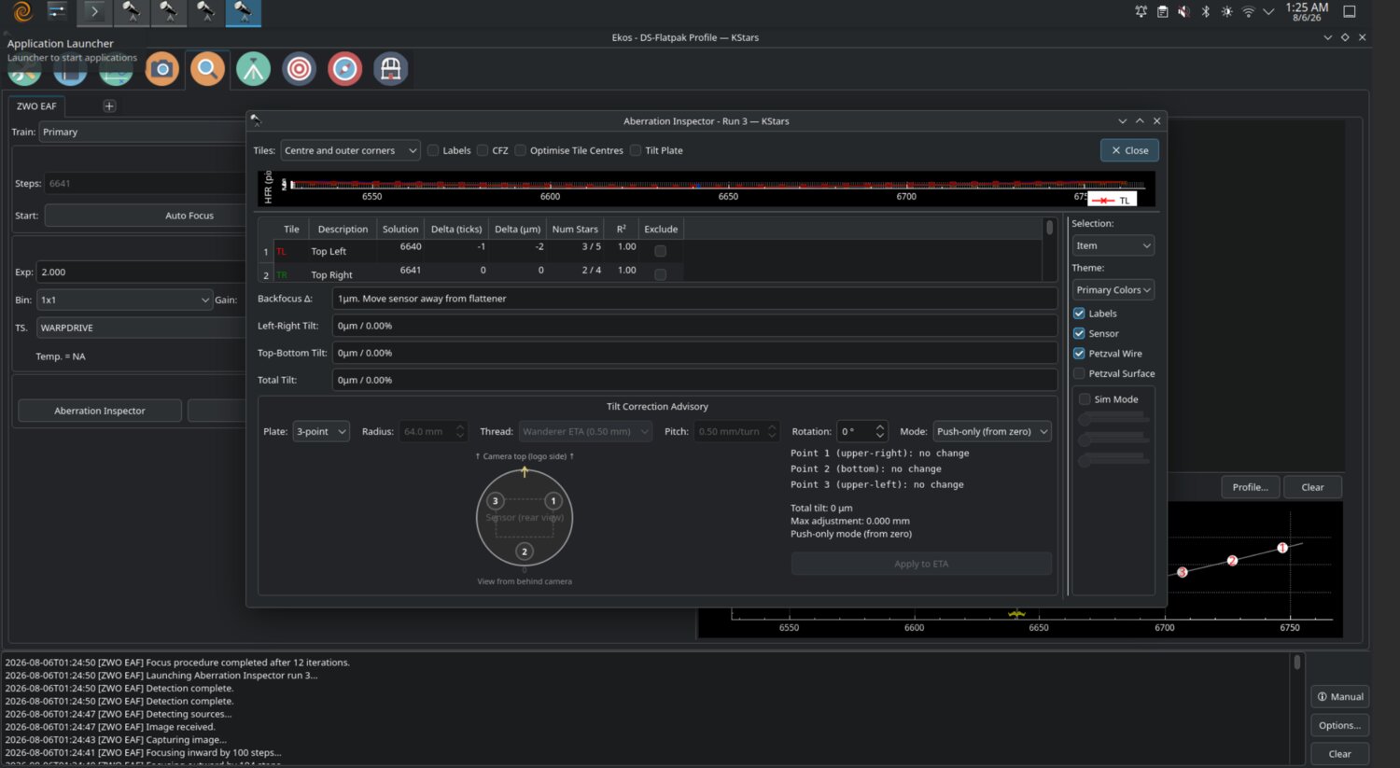Image resolution: width=1400 pixels, height=768 pixels.
Task: Select the Focus module magnifier icon
Action: pyautogui.click(x=207, y=69)
